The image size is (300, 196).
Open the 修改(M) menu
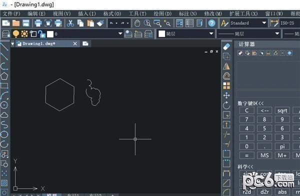coord(213,14)
